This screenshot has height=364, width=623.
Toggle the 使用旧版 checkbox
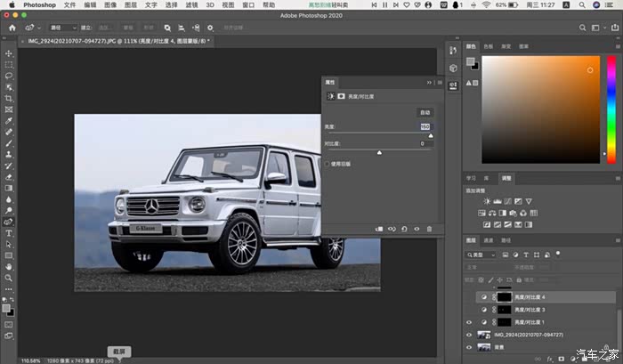(x=328, y=164)
